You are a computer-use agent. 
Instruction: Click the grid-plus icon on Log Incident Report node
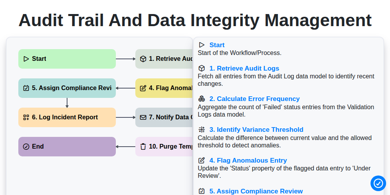tap(26, 117)
